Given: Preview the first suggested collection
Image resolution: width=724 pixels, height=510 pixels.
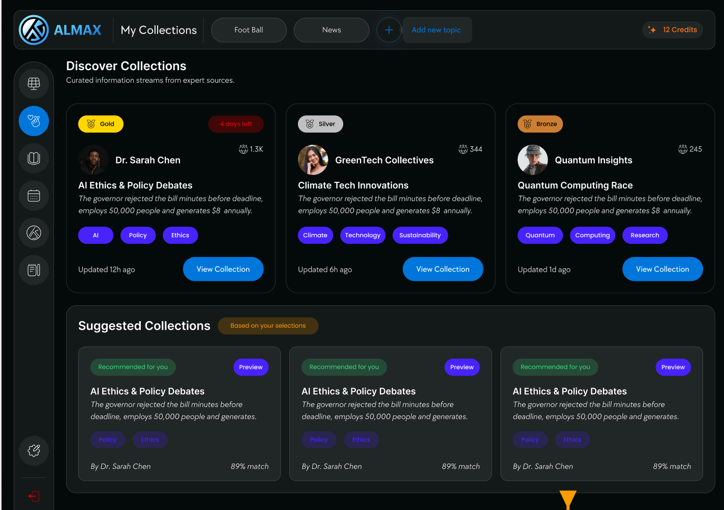Looking at the screenshot, I should (x=251, y=367).
